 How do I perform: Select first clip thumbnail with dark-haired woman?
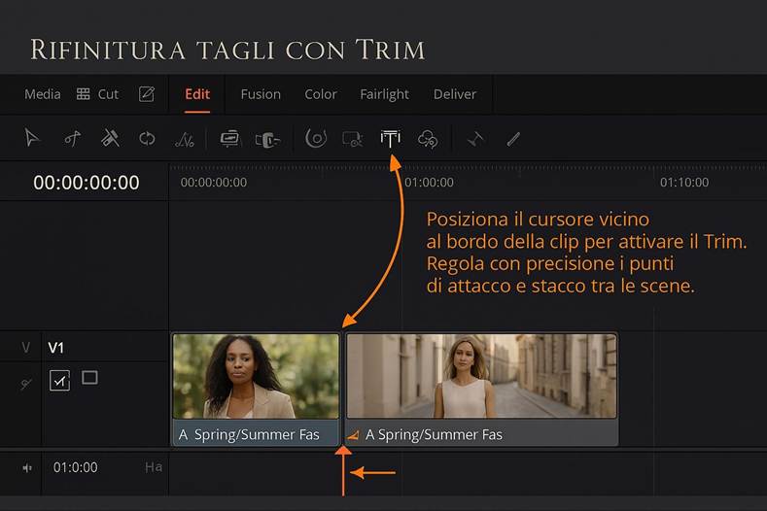click(x=256, y=376)
